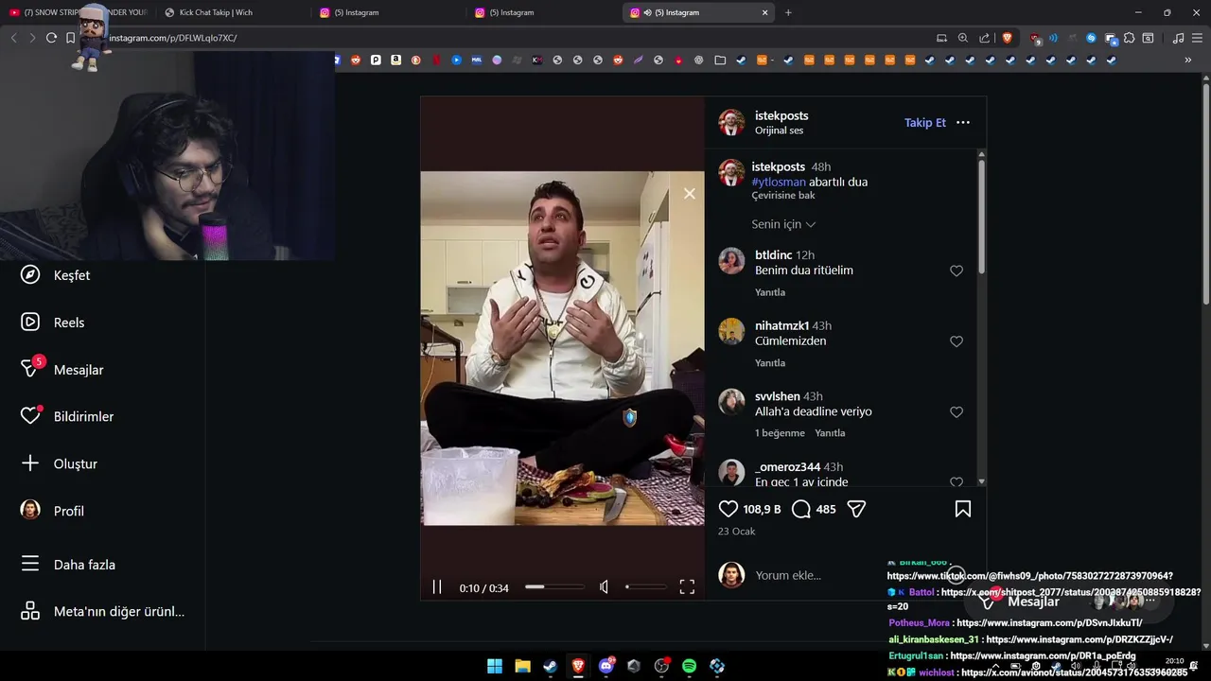Open Discord from the taskbar
The width and height of the screenshot is (1211, 681).
[606, 666]
